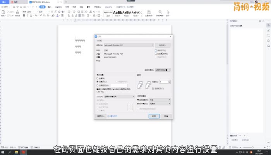Screen dimensions: 271x155
Task: Switch to the References ribbon tab
Action: point(67,7)
